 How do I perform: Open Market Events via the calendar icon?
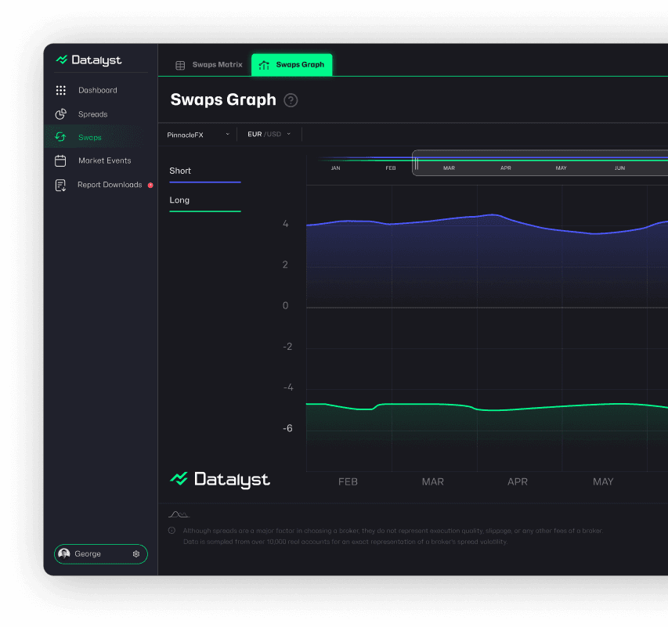click(61, 160)
